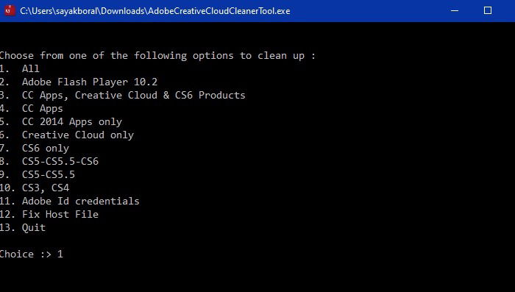Select the Fix Host File entry
This screenshot has height=292, width=515.
[49, 214]
